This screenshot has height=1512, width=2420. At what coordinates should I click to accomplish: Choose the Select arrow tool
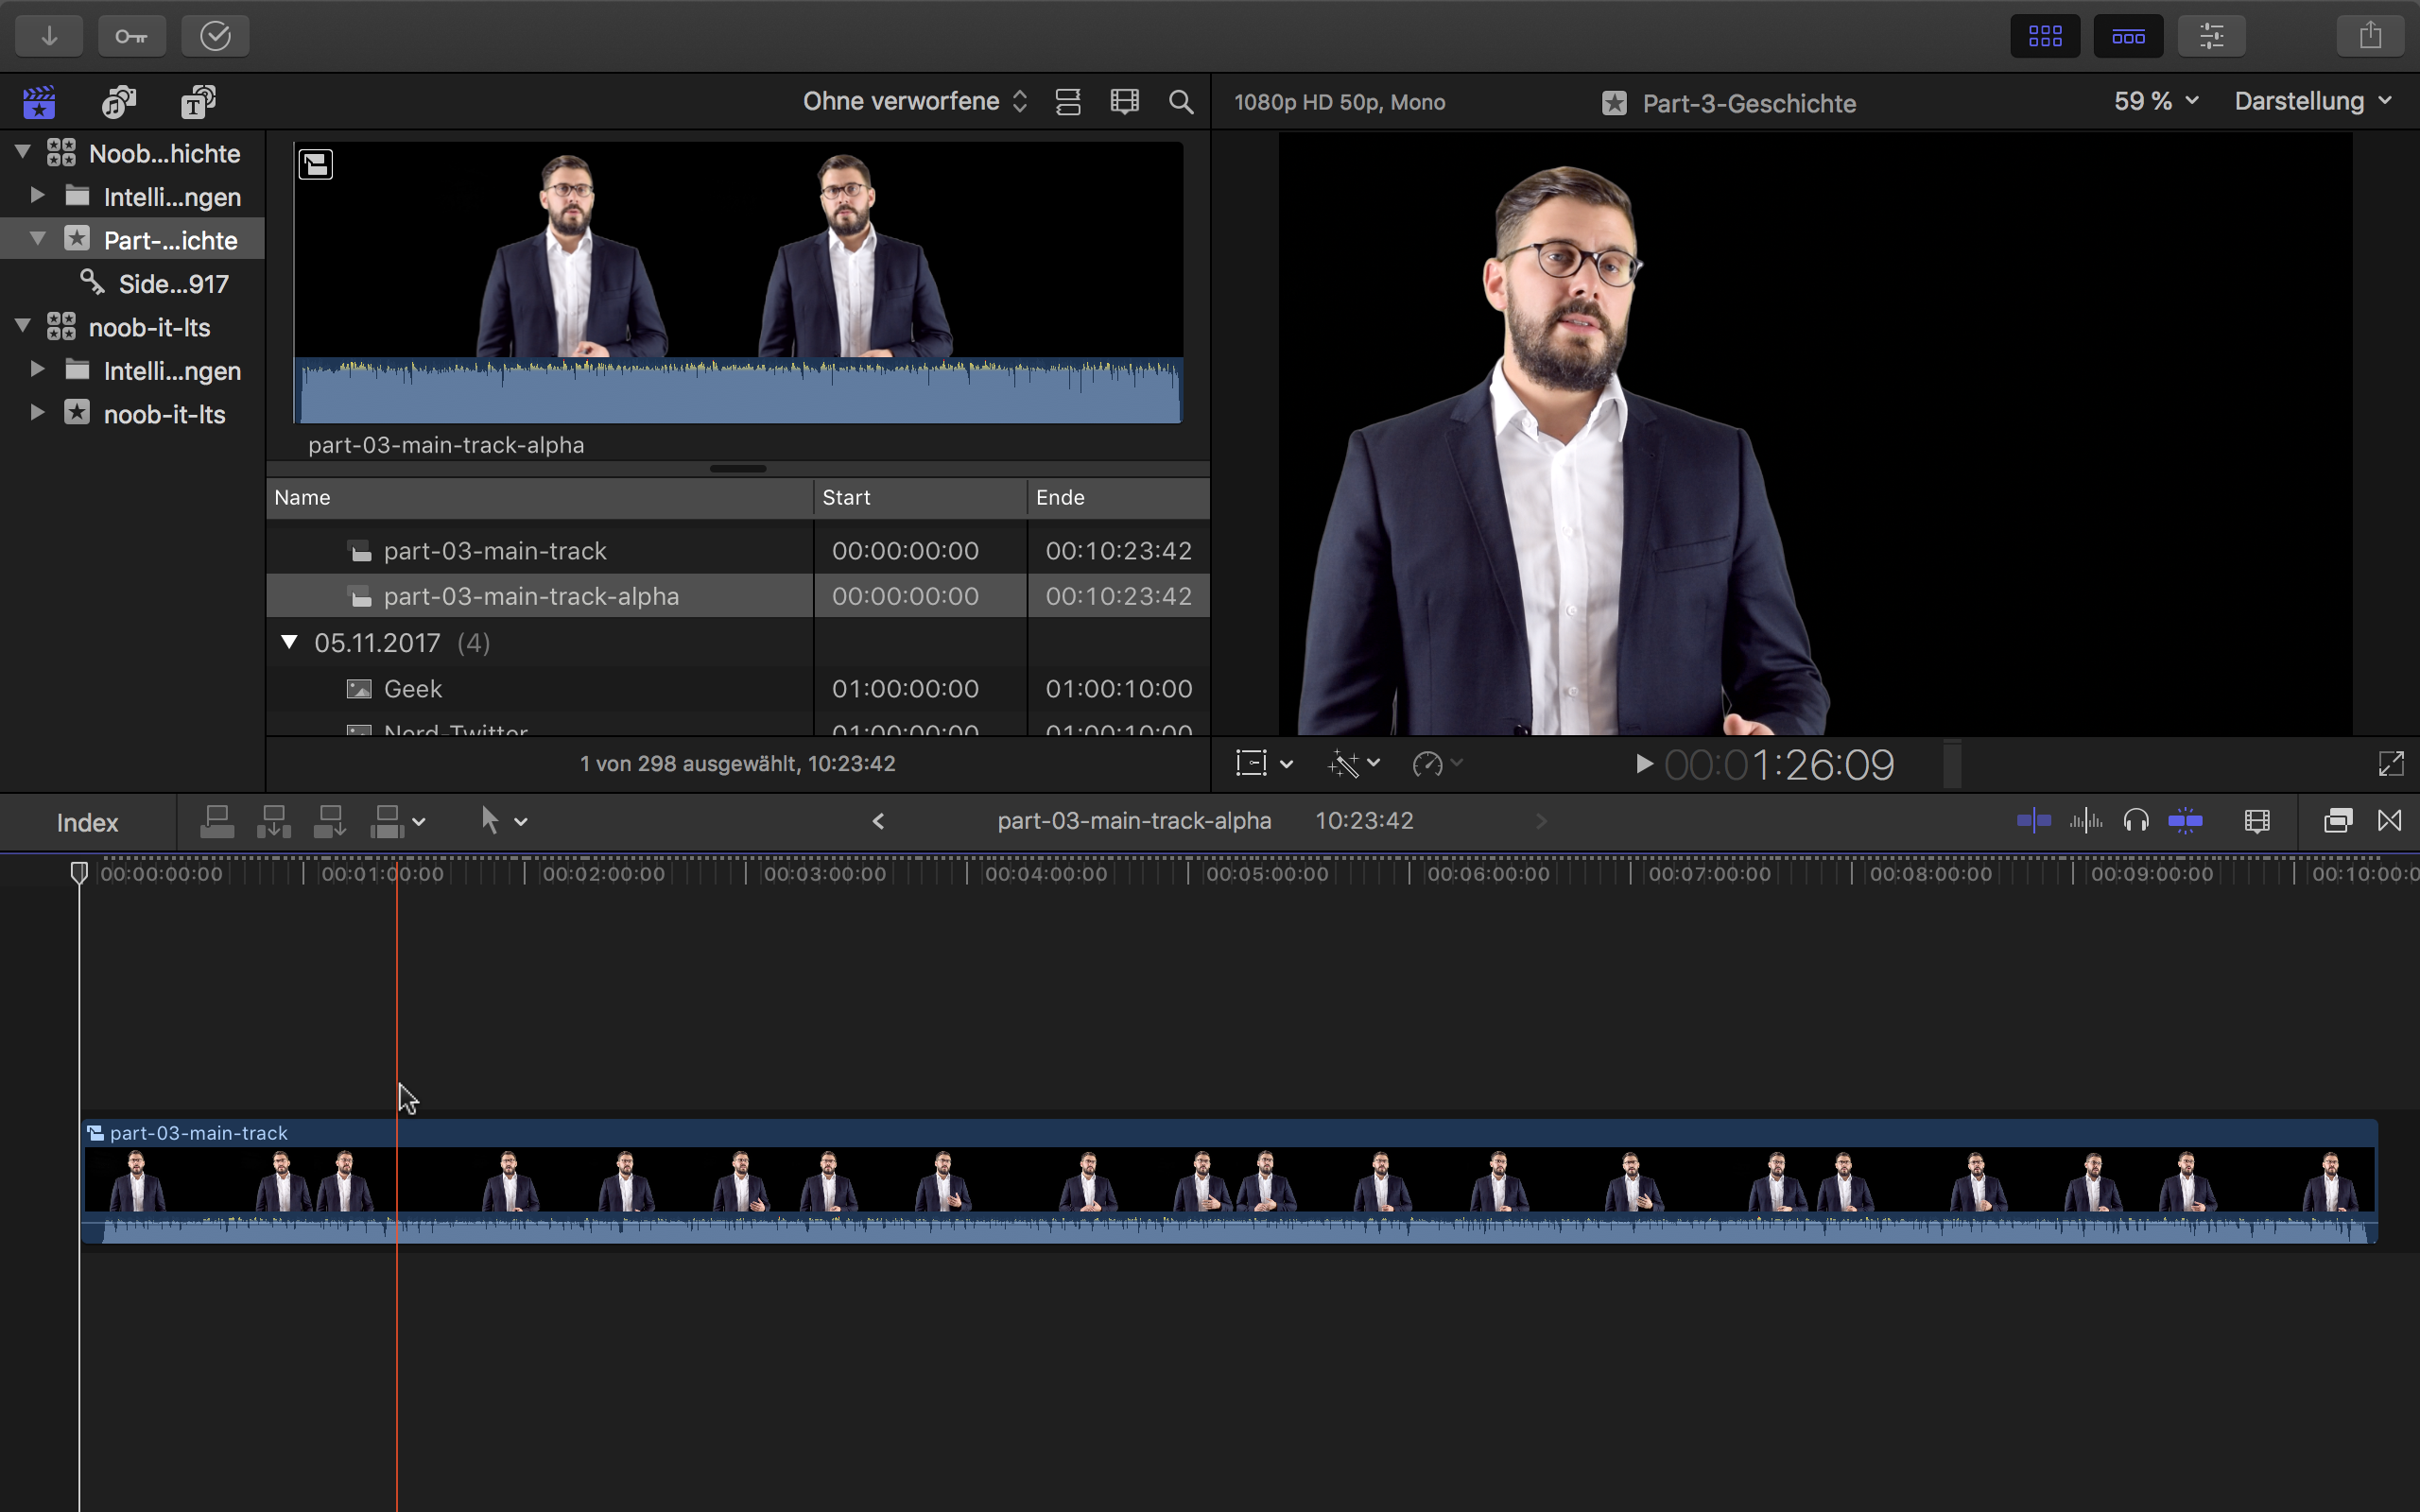(489, 821)
